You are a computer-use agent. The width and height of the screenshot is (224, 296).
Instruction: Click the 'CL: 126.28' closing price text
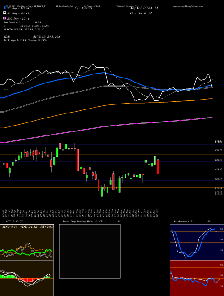pyautogui.click(x=83, y=8)
